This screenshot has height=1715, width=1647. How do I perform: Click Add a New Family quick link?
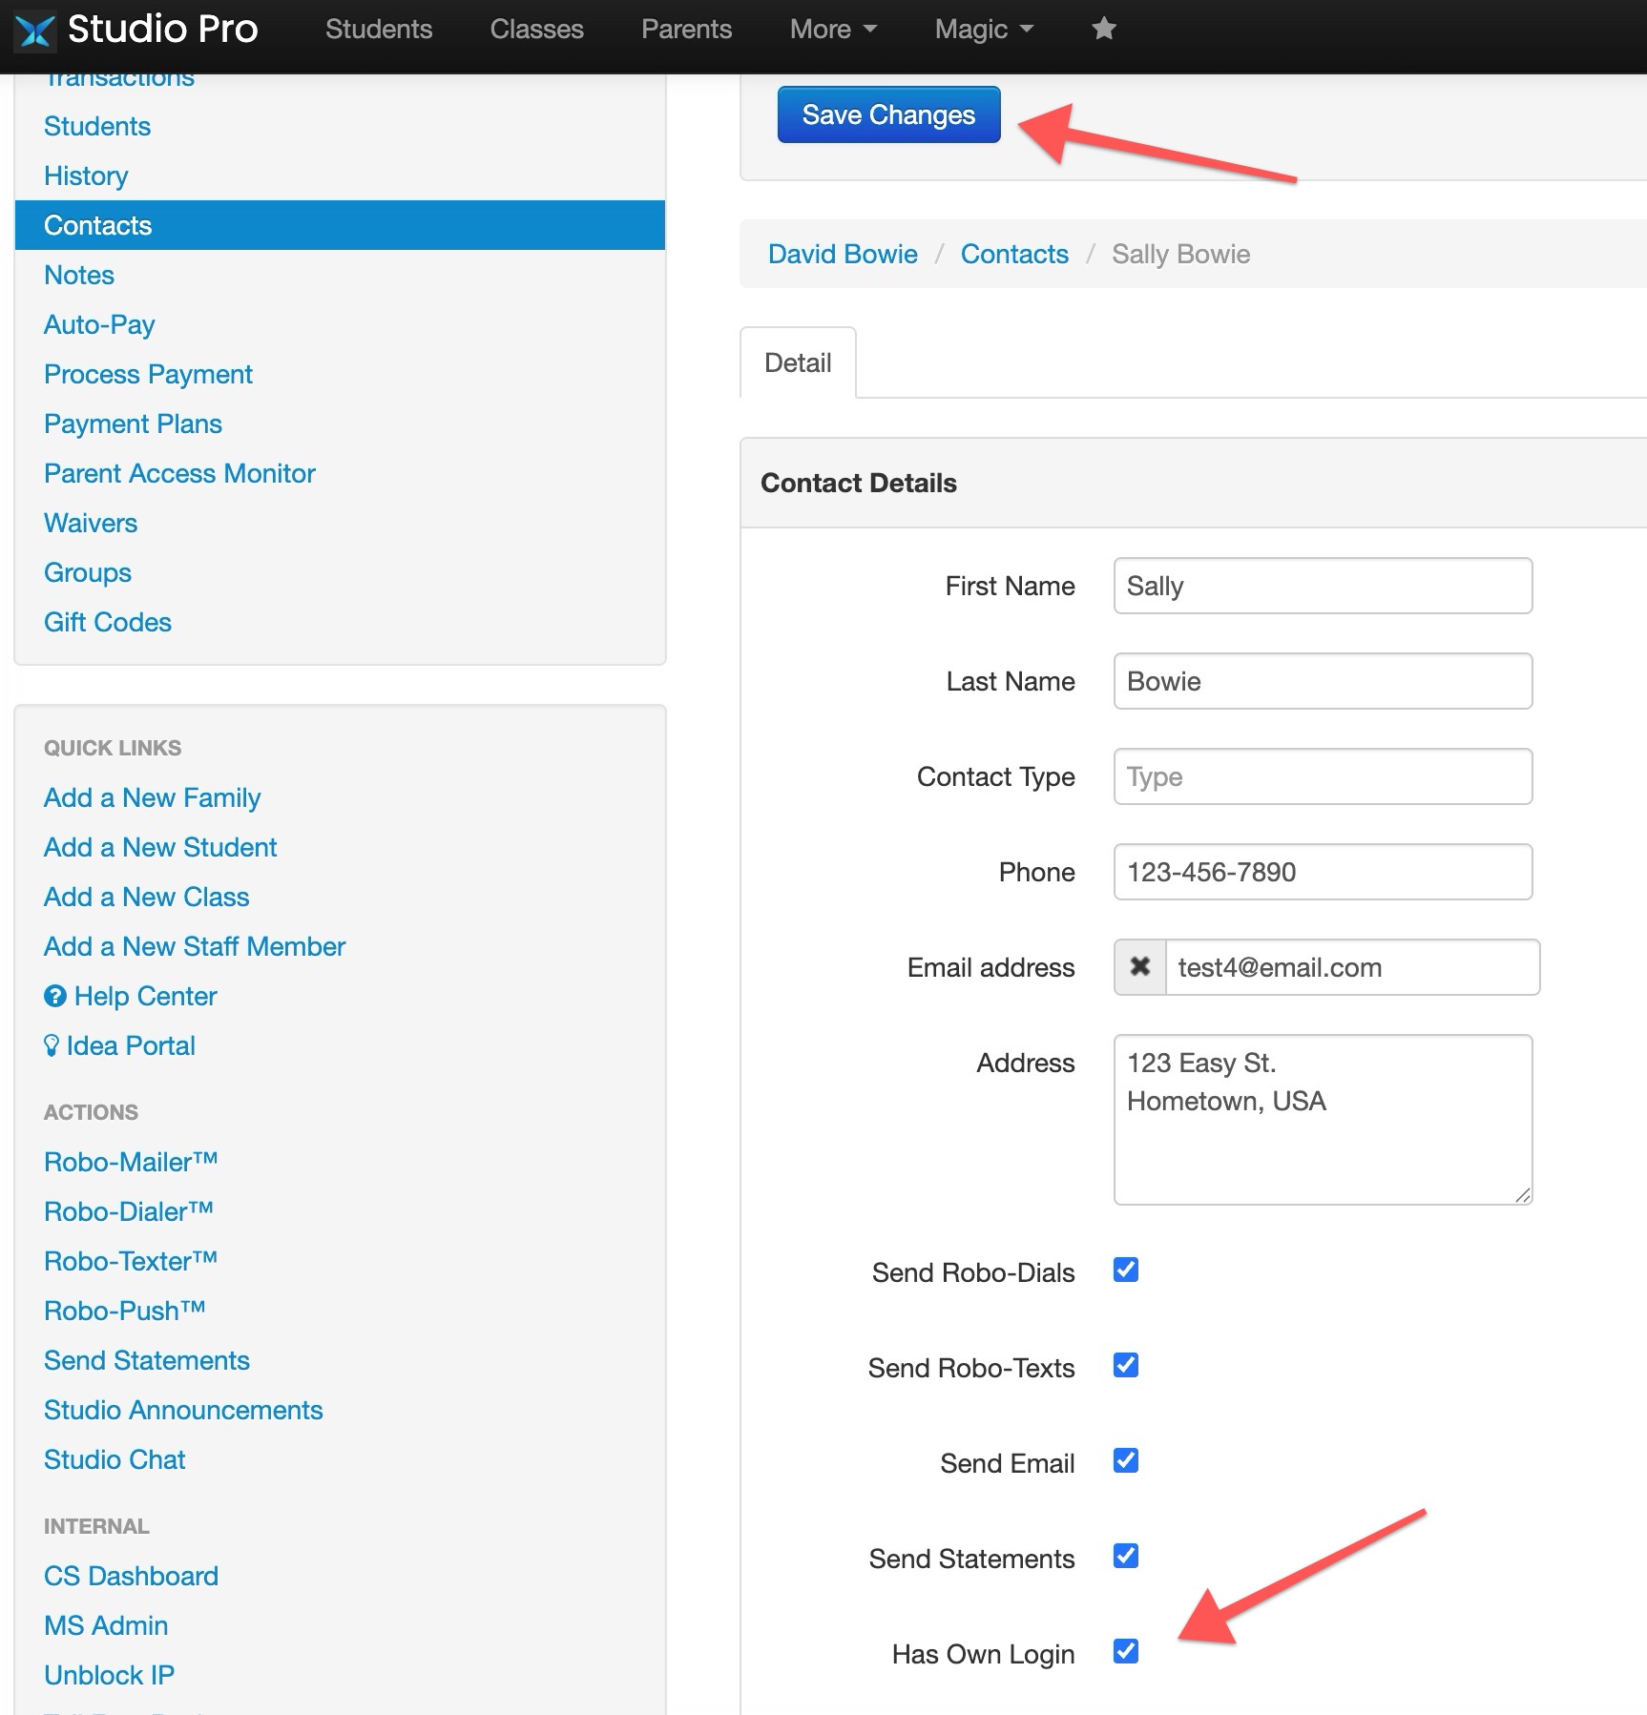coord(152,797)
